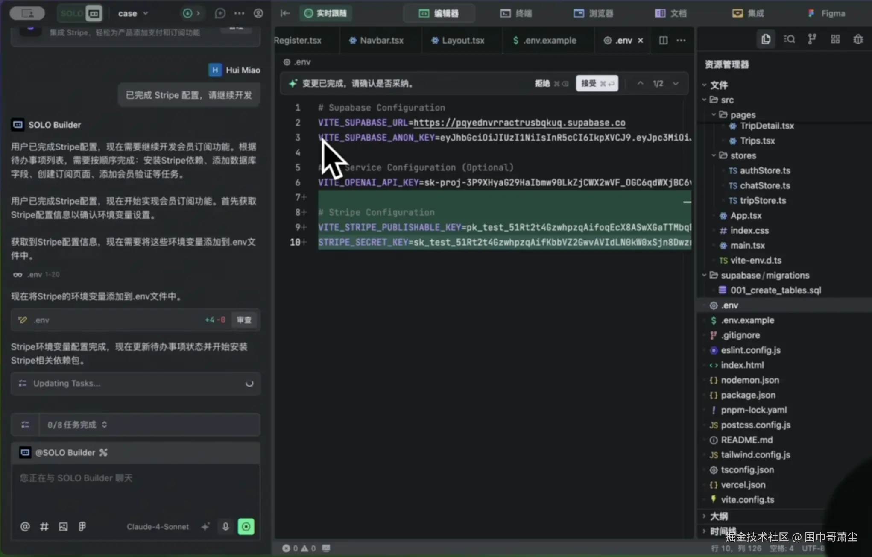The image size is (872, 557).
Task: Click the sparkle optimize prompt icon
Action: (x=205, y=527)
